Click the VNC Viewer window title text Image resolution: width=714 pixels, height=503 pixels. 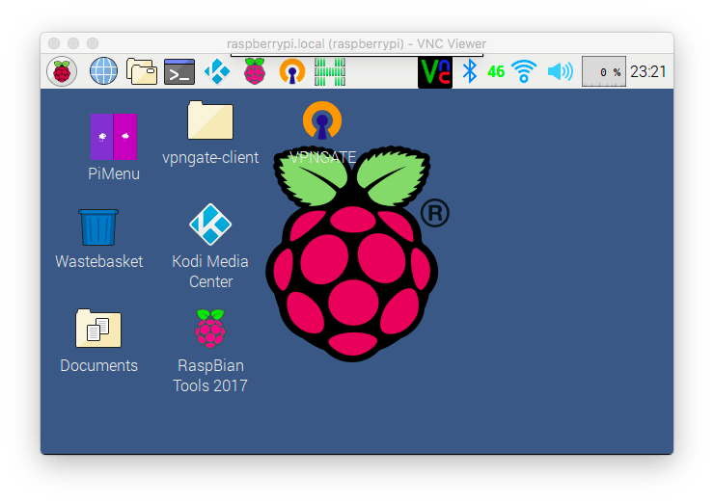(357, 43)
